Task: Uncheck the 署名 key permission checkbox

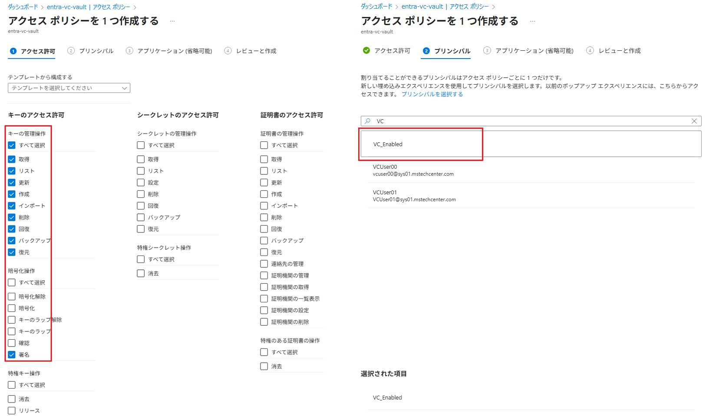Action: 12,355
